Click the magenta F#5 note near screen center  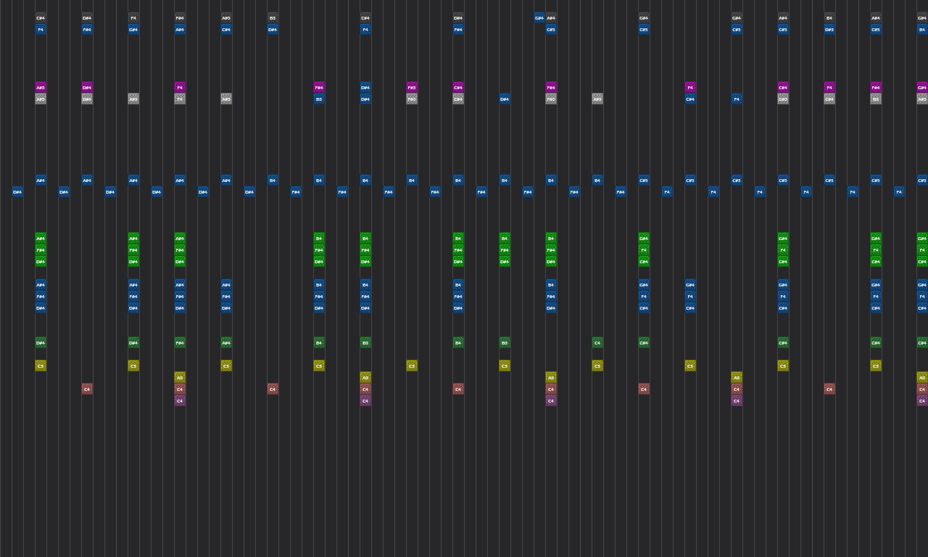click(411, 87)
